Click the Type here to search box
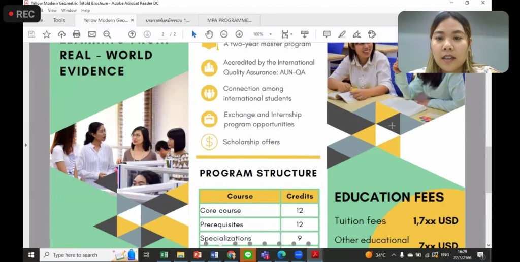Image resolution: width=520 pixels, height=262 pixels. [89, 255]
